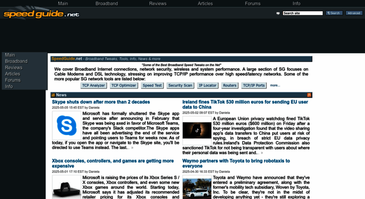Open the Waymo car thumbnail
Image resolution: width=365 pixels, height=199 pixels.
pyautogui.click(x=197, y=187)
